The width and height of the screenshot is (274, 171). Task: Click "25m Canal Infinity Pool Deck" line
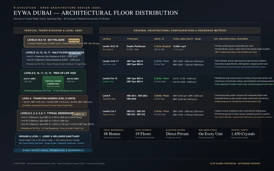pos(51,143)
